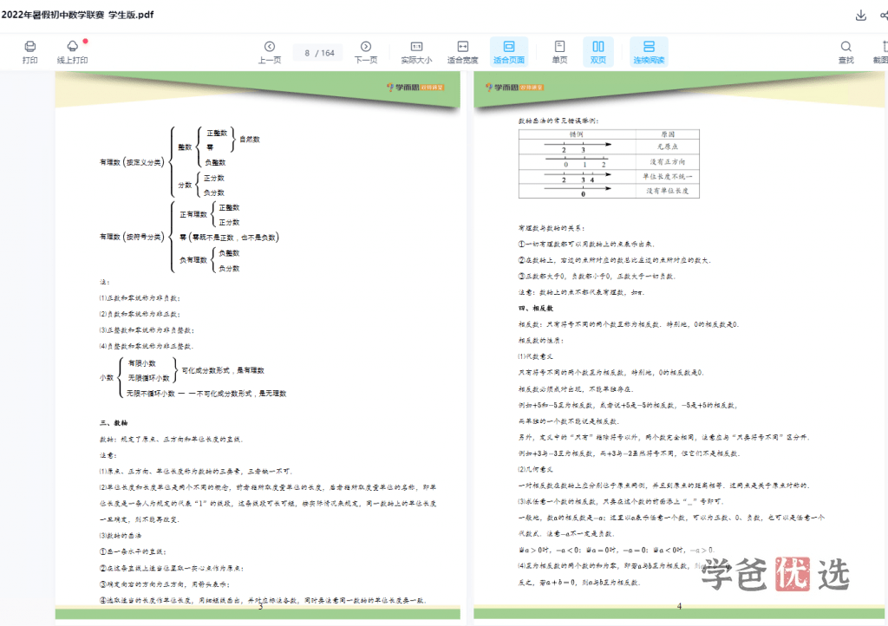The width and height of the screenshot is (888, 626).
Task: Click line (2)几何意义
Action: tap(535, 469)
